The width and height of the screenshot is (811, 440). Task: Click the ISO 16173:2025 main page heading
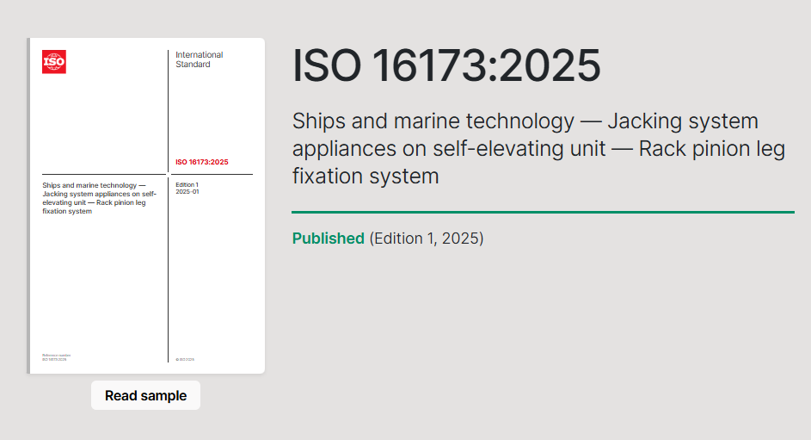pyautogui.click(x=445, y=66)
